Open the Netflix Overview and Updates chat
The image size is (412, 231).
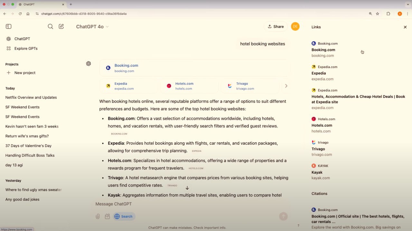coord(31,97)
